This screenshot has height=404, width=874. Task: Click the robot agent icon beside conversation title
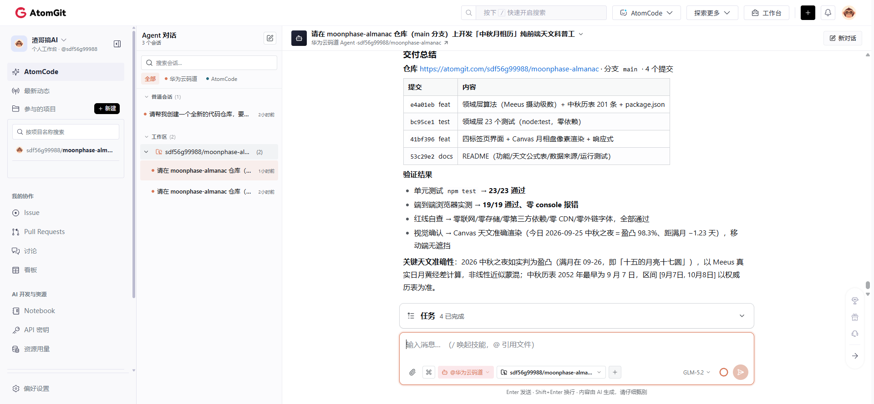(299, 38)
